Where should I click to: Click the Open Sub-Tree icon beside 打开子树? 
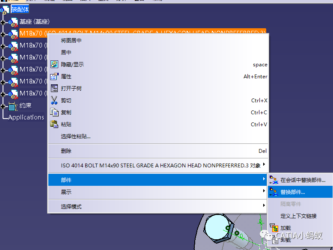54,88
